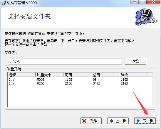161x129 pixels.
Task: Click the red X cancel icon
Action: point(84,121)
